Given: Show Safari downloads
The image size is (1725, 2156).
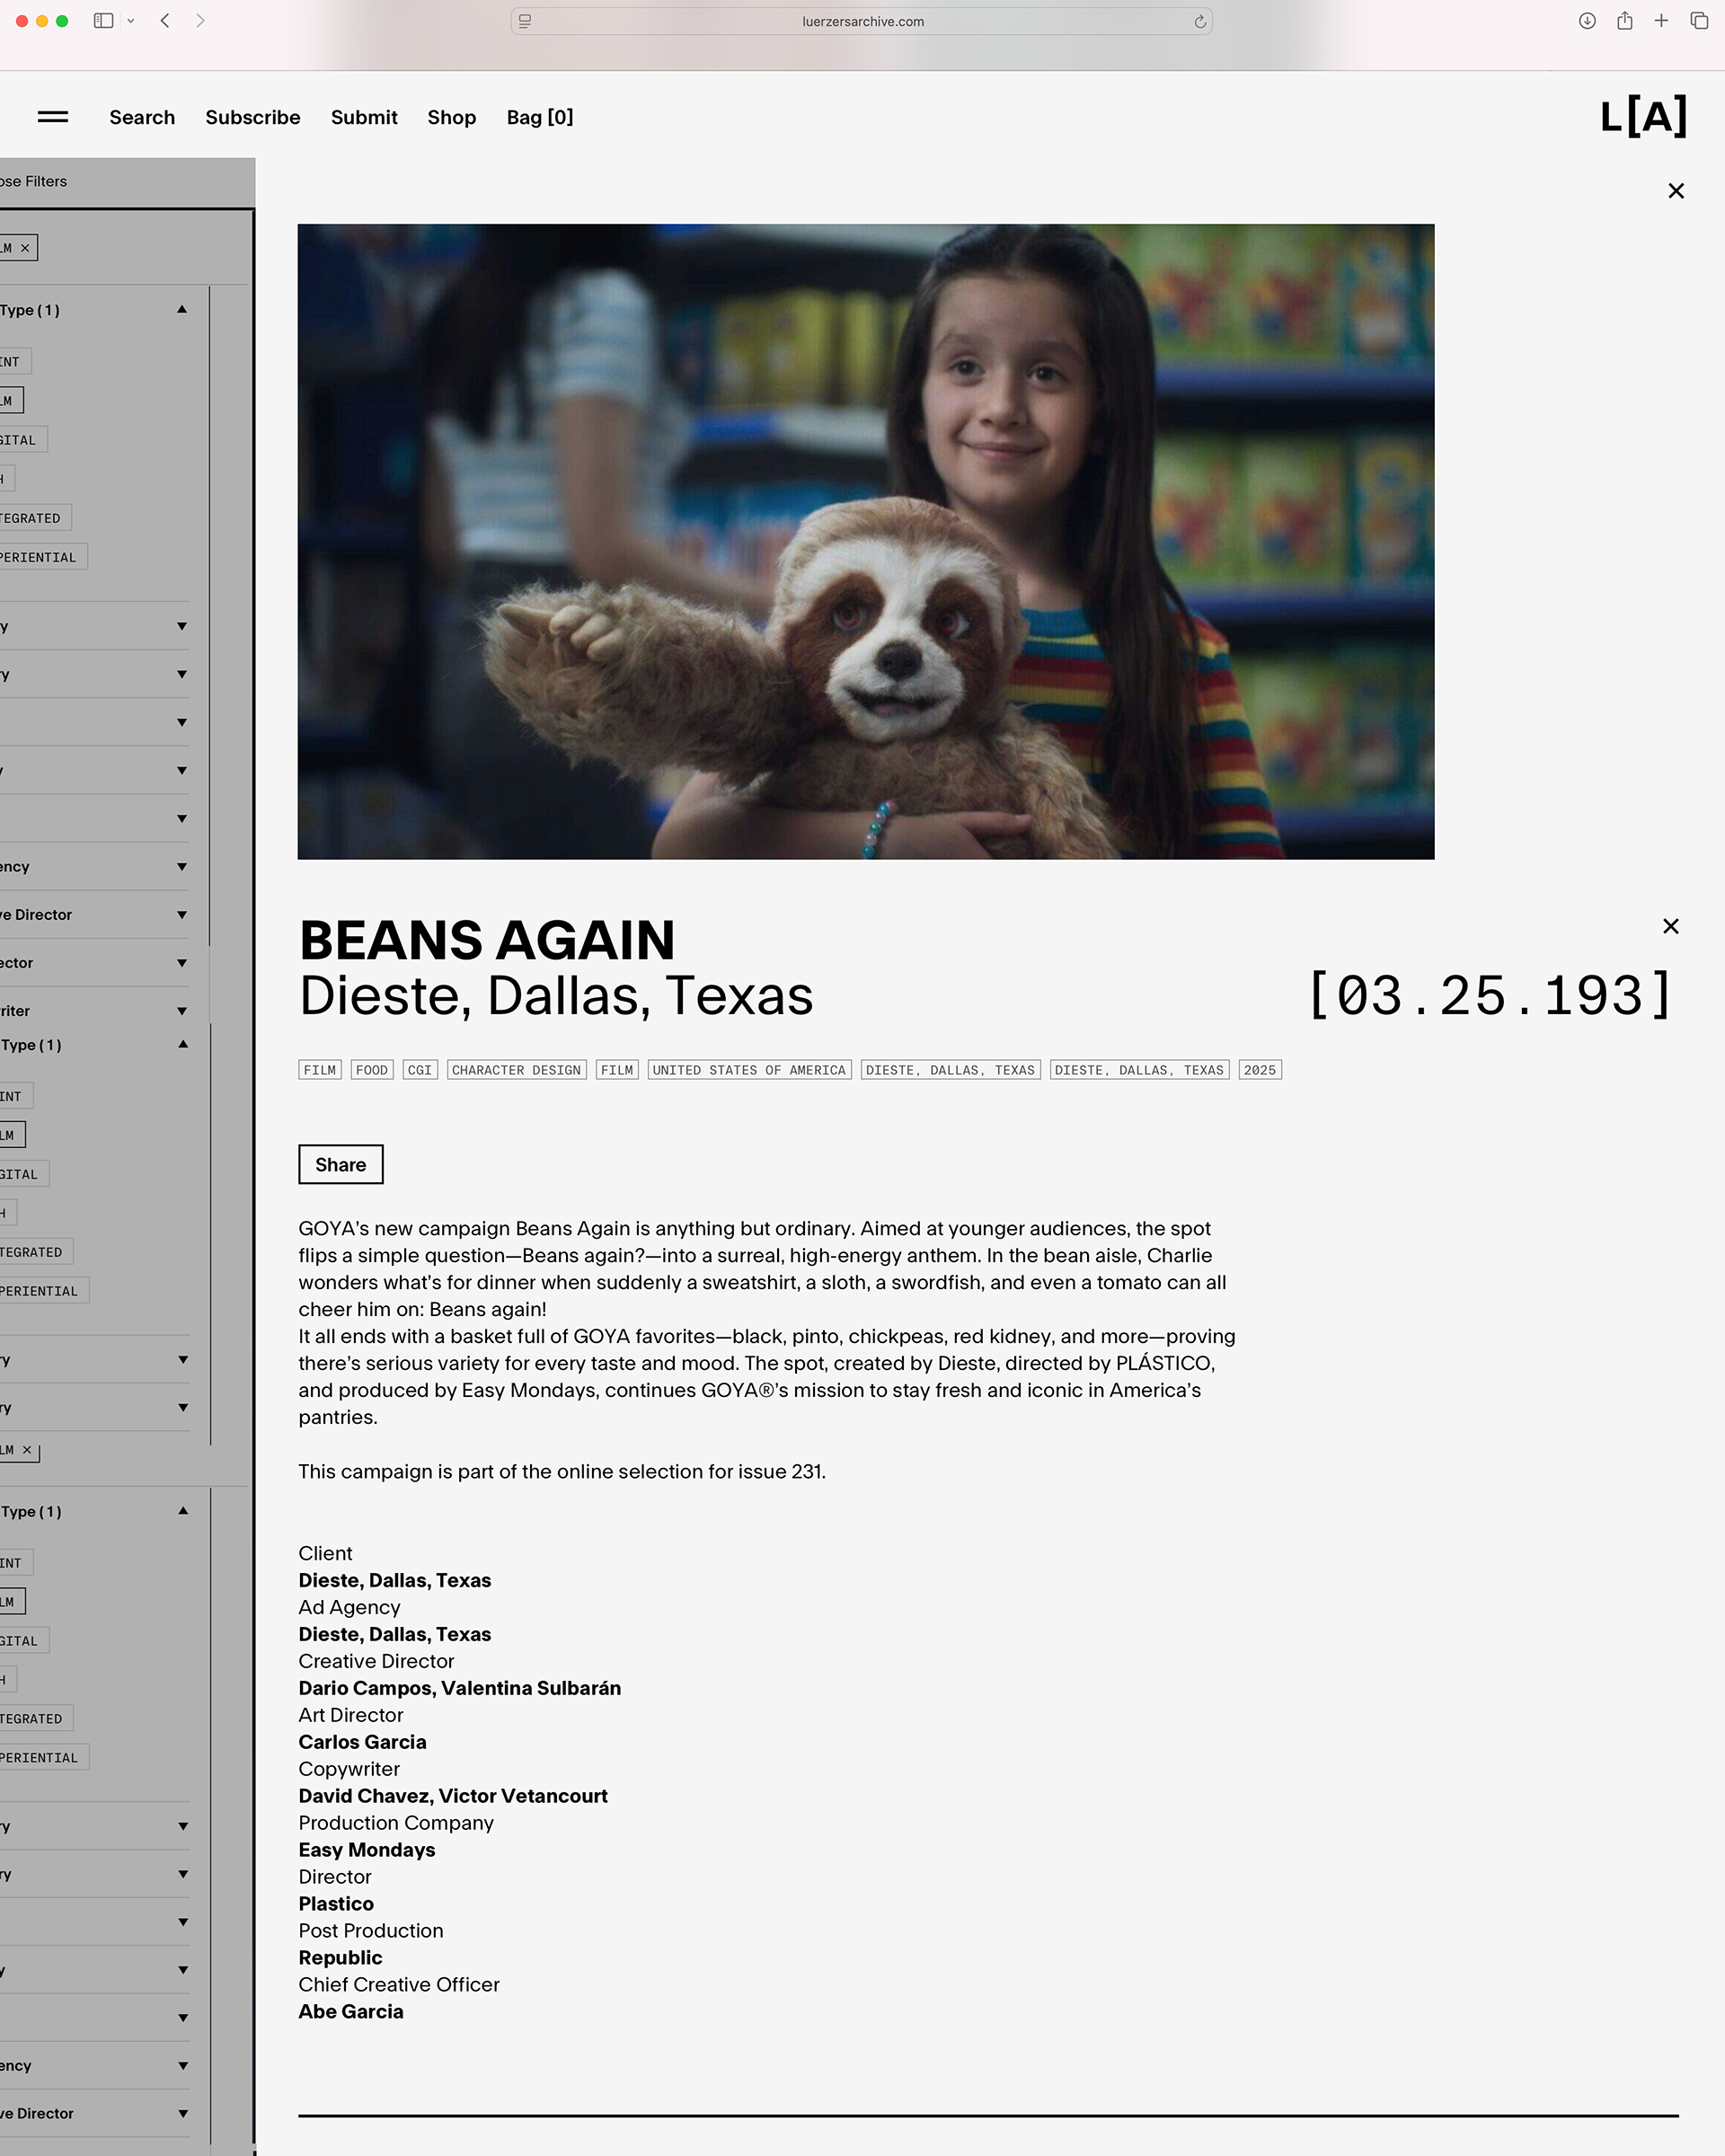Looking at the screenshot, I should click(1587, 21).
